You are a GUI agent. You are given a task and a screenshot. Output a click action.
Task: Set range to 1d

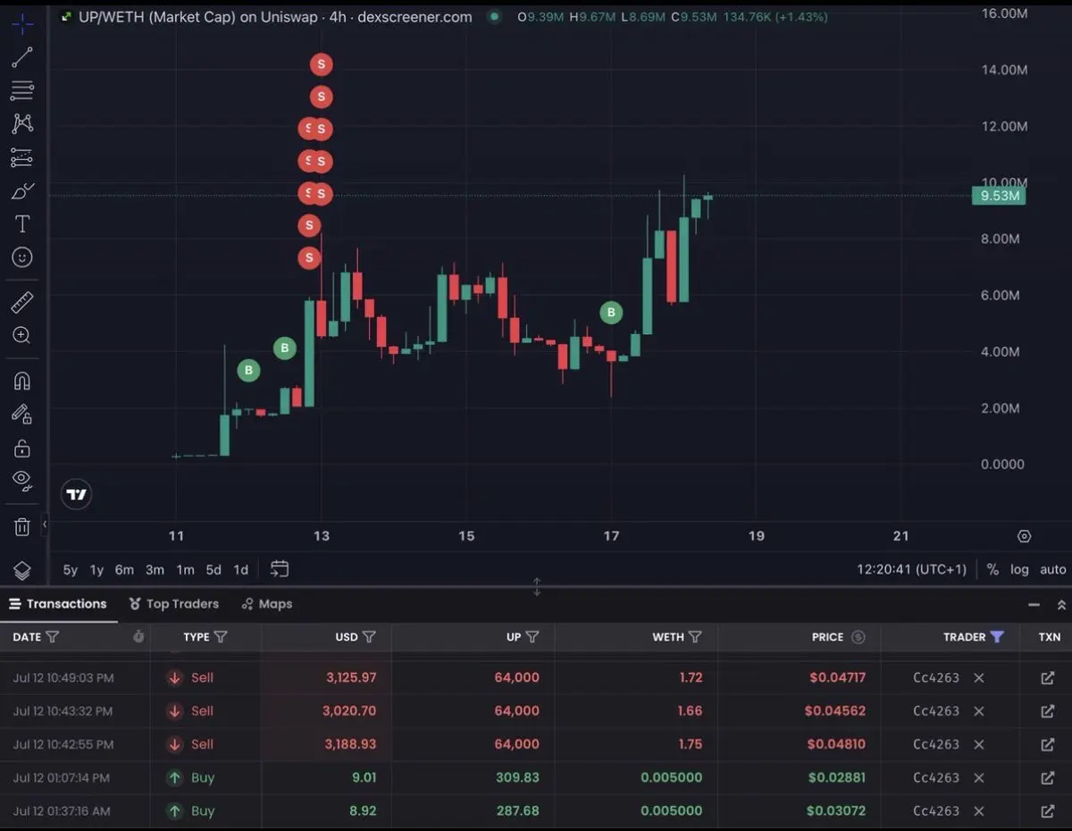click(x=241, y=569)
